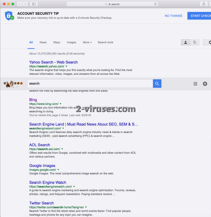This screenshot has width=211, height=217.
Task: Open the Search Engine Land result
Action: pyautogui.click(x=83, y=124)
